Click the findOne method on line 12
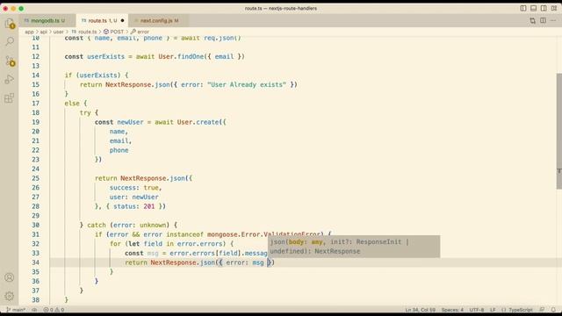 click(x=191, y=56)
